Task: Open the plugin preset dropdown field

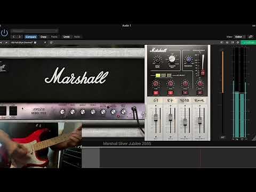Action: 35,31
